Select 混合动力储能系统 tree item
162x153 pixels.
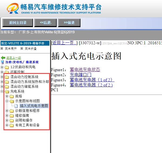(x=24, y=86)
